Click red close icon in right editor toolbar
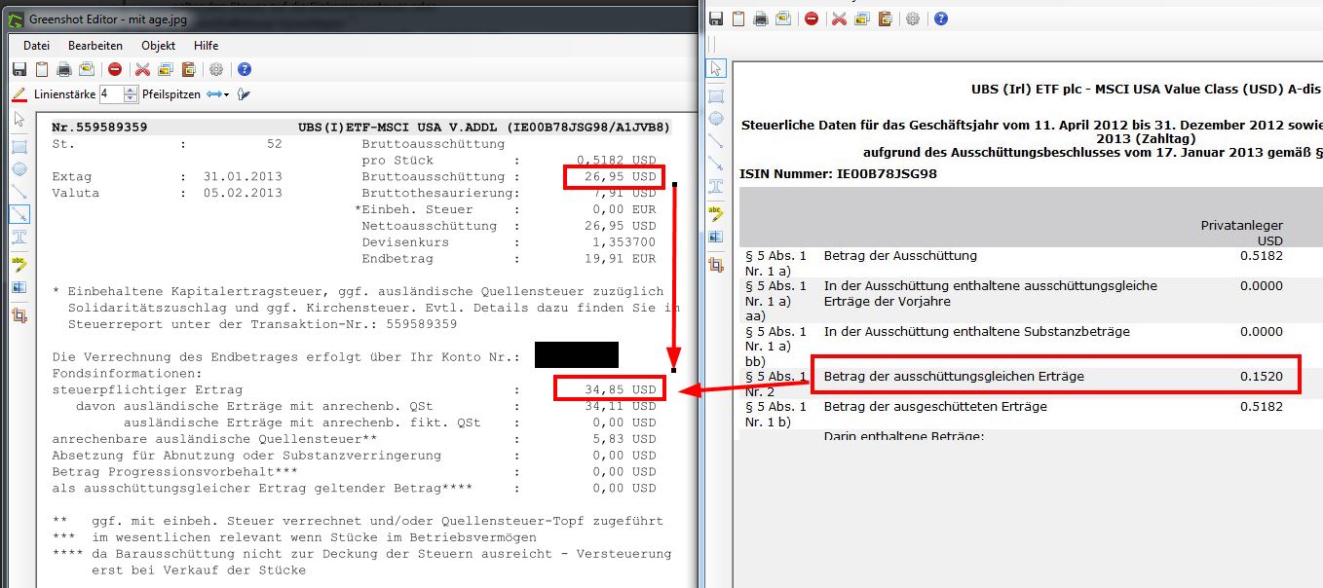Screen dimensions: 1323x588 pyautogui.click(x=811, y=18)
